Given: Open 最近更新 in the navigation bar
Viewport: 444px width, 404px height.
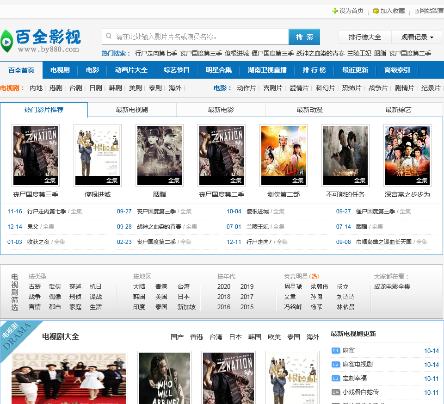Looking at the screenshot, I should tap(355, 70).
